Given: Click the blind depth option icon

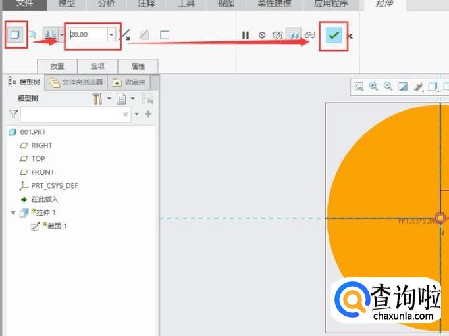Looking at the screenshot, I should [50, 35].
